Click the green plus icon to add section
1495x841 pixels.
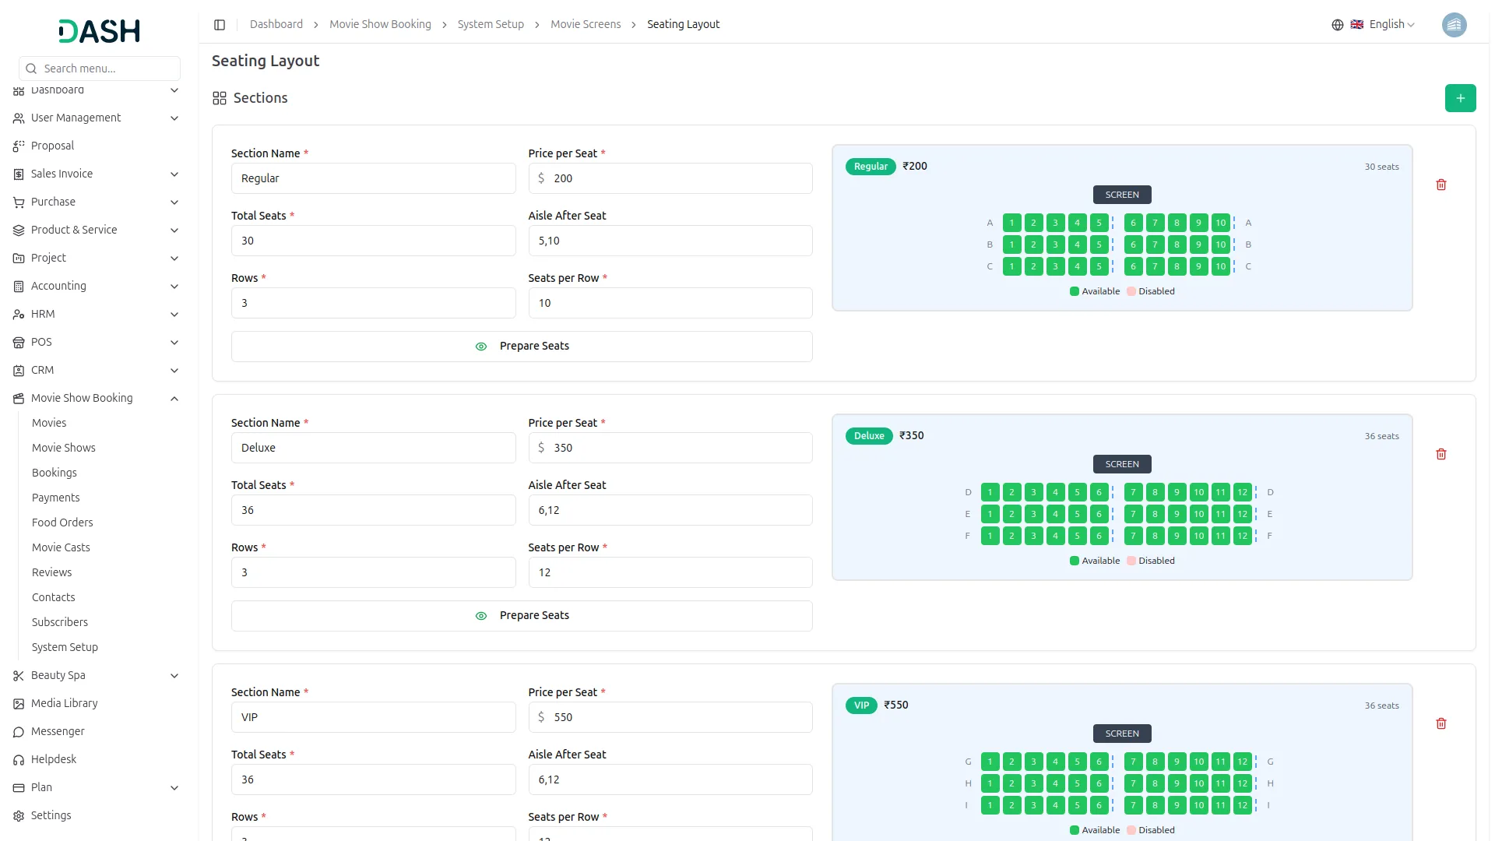(1460, 98)
